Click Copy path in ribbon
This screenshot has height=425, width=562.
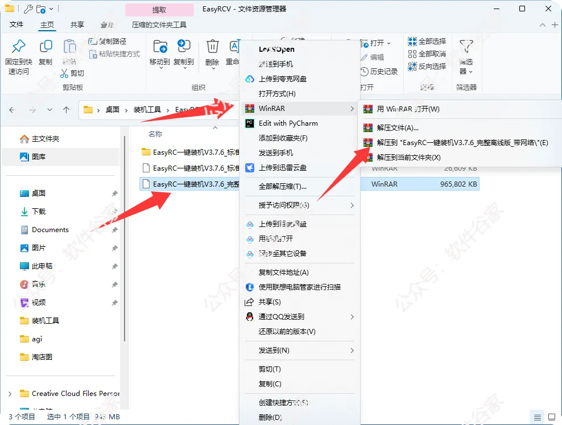pos(107,42)
